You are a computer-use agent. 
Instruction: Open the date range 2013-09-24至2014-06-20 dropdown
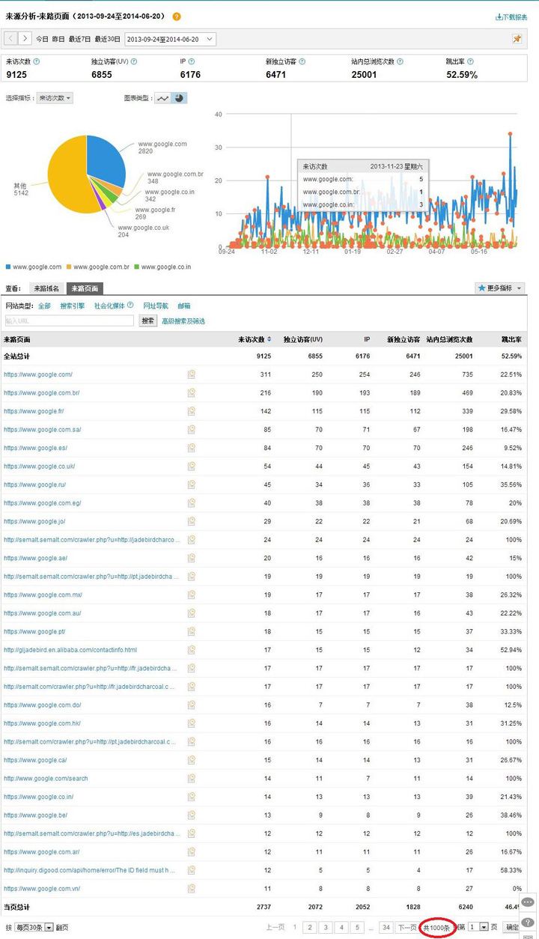170,39
